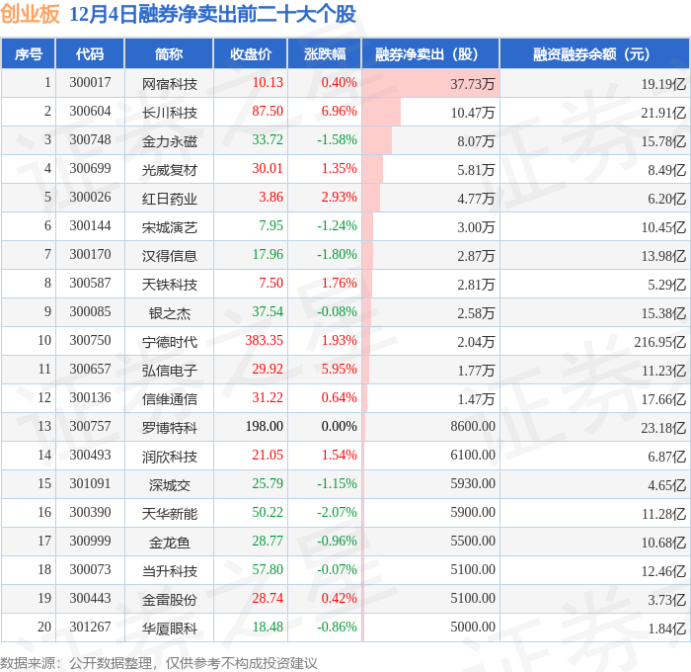
Task: Click net sell value 6100.00
Action: coord(473,456)
